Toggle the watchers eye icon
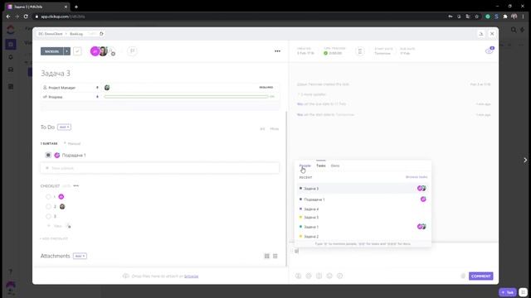This screenshot has width=531, height=298. 489,51
